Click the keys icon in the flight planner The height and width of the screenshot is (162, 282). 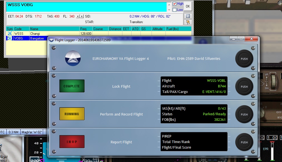(188, 22)
